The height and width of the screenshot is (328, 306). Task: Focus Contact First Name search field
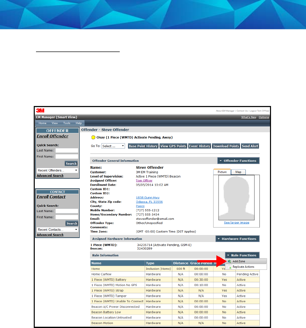(67, 217)
